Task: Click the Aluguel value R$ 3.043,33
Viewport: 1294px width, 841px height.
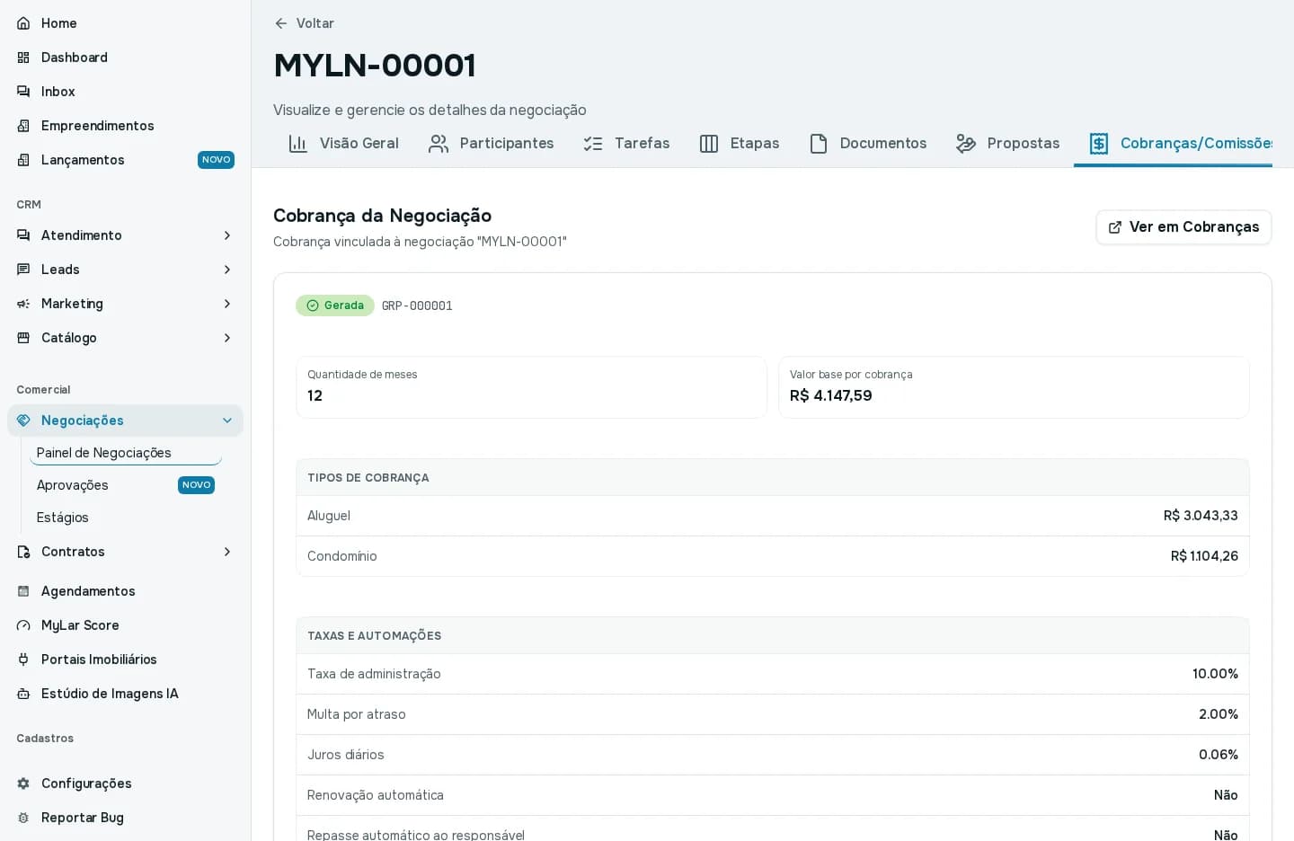Action: click(x=1201, y=516)
